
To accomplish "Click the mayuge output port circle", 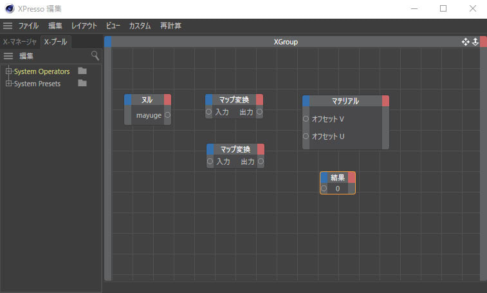I will point(167,115).
